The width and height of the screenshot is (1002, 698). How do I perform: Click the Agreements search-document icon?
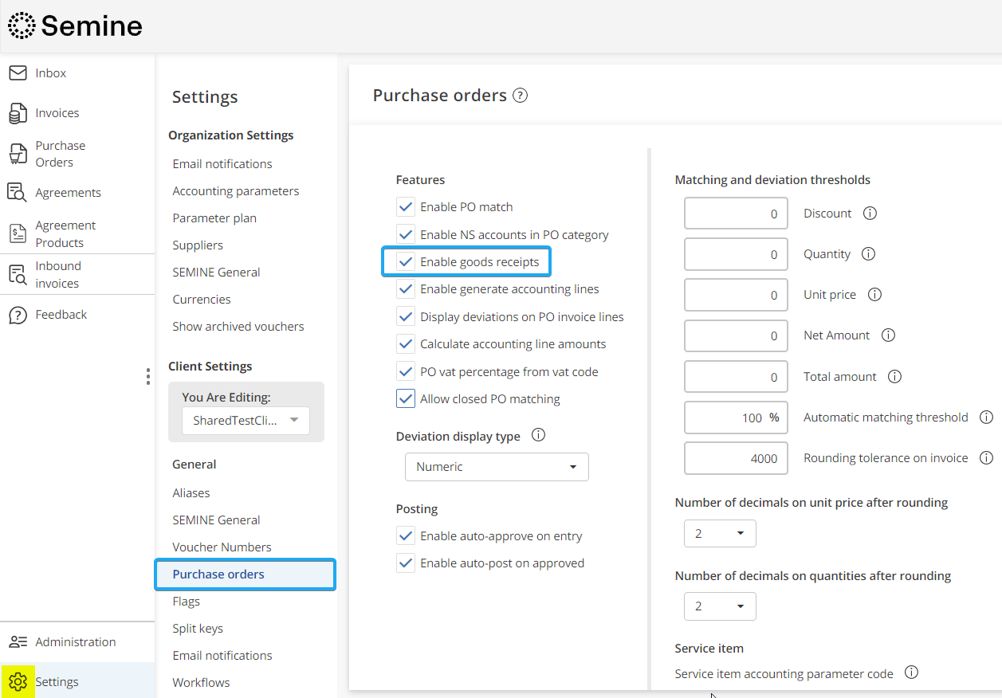click(x=18, y=193)
